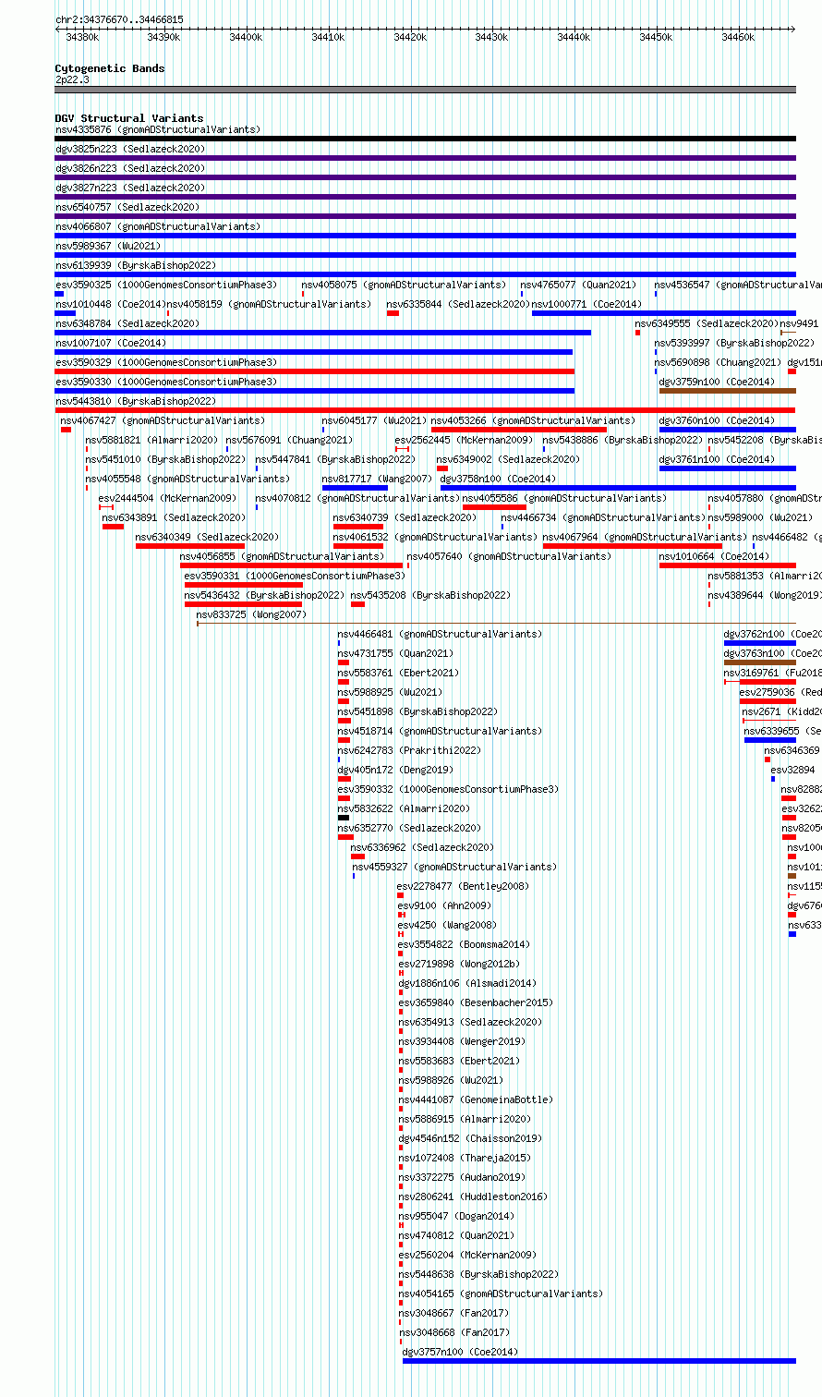Select dgv3758n100 Coe2014 label
The height and width of the screenshot is (1397, 822).
pyautogui.click(x=499, y=479)
